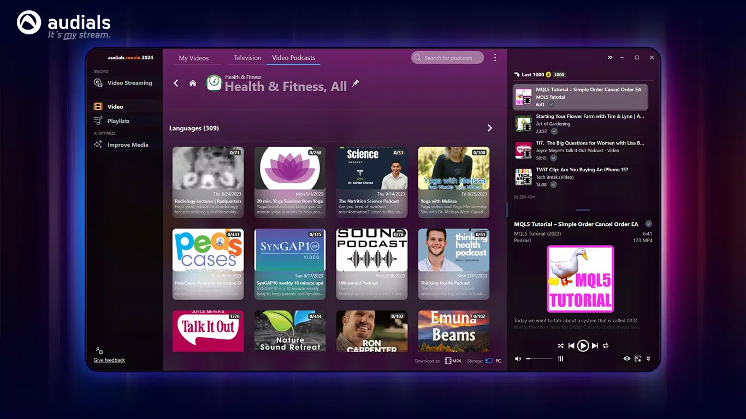Open Nature Sound Retreat card
This screenshot has width=746, height=419.
(x=290, y=331)
